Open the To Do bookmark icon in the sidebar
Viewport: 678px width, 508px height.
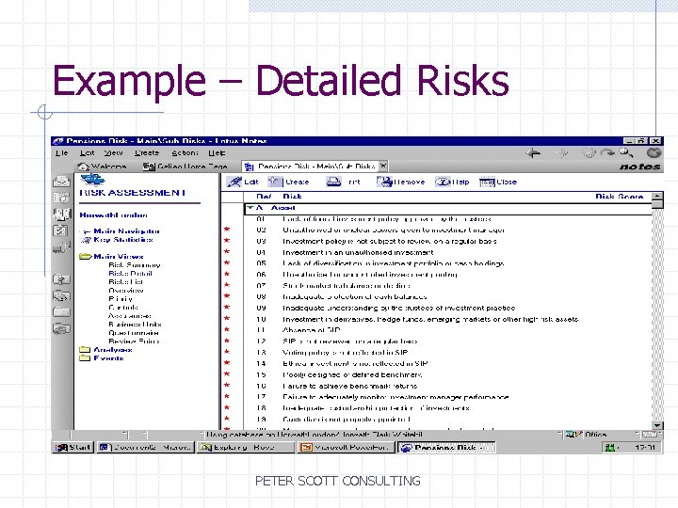pyautogui.click(x=60, y=230)
